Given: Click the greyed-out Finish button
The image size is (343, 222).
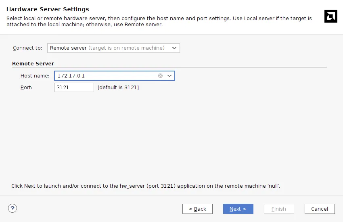Looking at the screenshot, I should [279, 209].
